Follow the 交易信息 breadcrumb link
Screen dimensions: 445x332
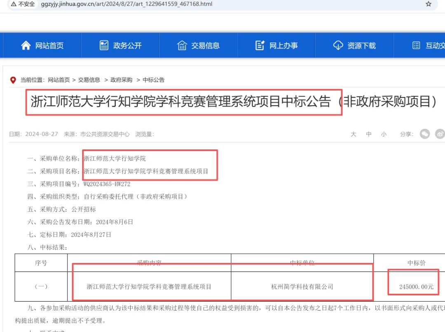click(89, 80)
